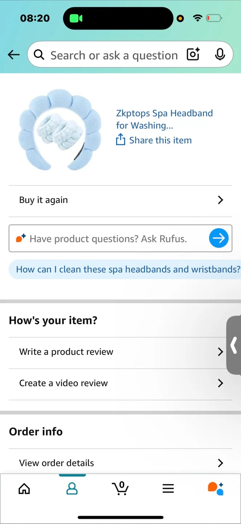This screenshot has width=241, height=524.
Task: Expand View order details chevron
Action: point(220,463)
